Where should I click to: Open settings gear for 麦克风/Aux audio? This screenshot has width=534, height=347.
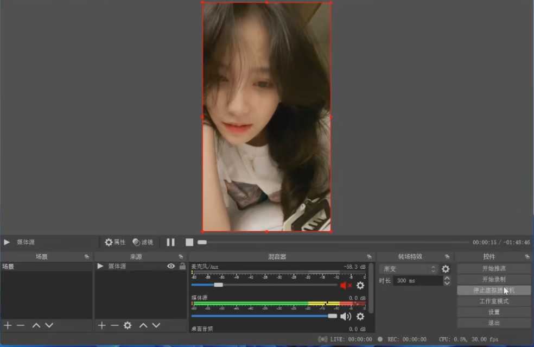point(360,285)
